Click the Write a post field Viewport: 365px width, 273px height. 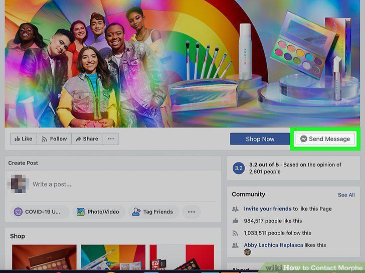52,184
